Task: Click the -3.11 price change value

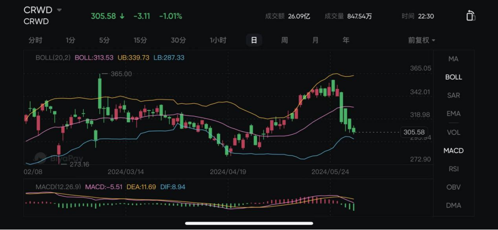Action: coord(142,16)
